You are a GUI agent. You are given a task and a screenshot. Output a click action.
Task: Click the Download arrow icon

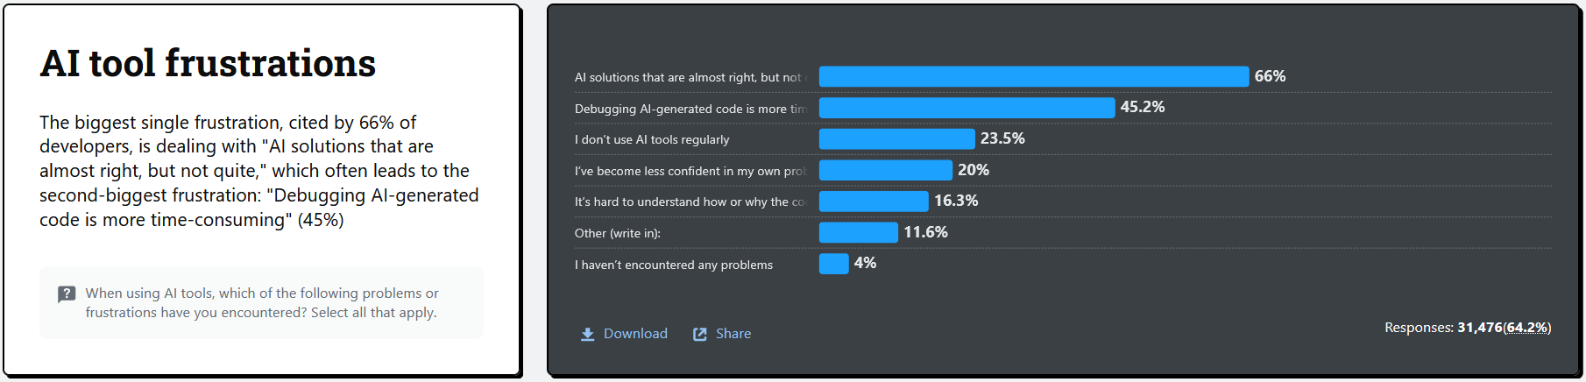click(x=587, y=335)
